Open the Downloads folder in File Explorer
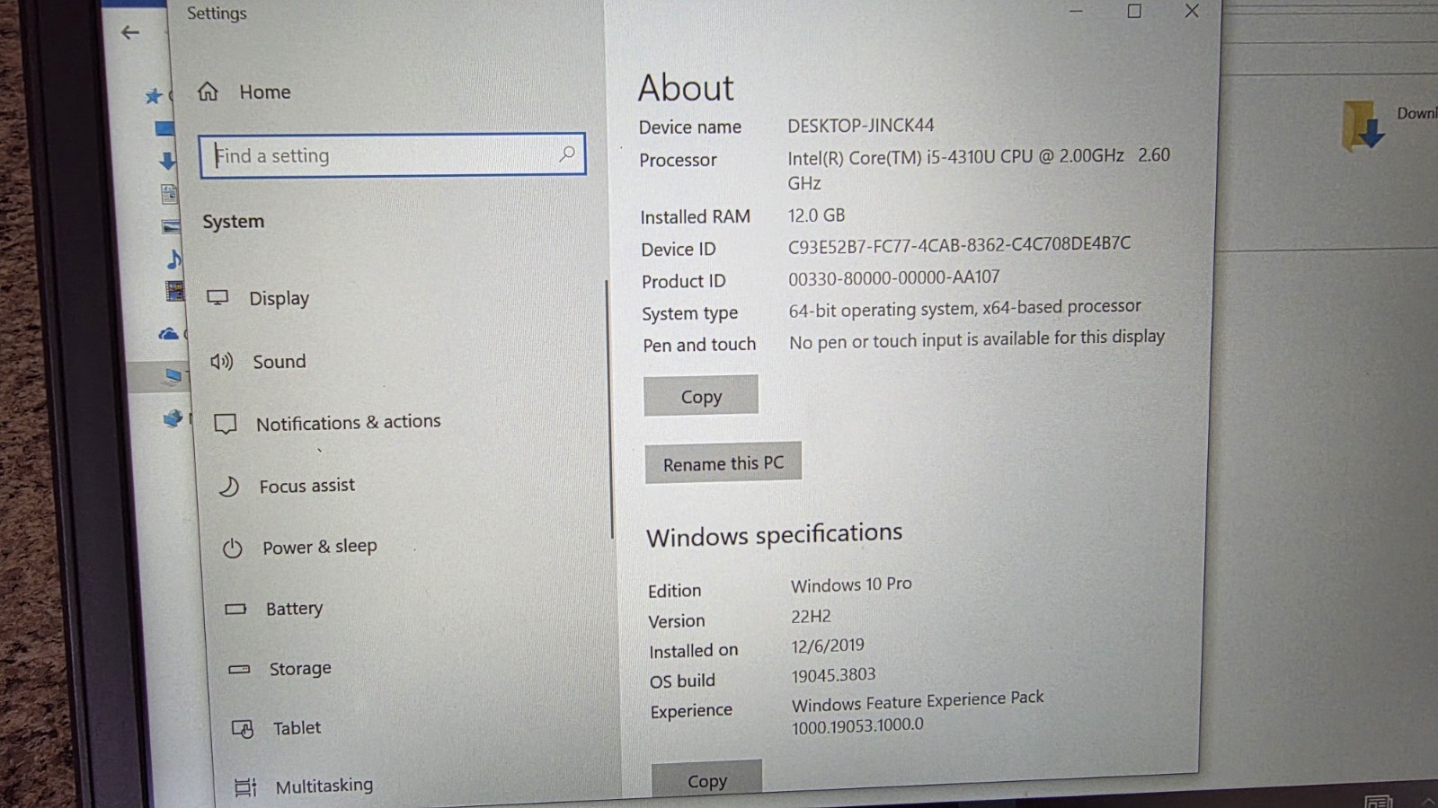Screen dimensions: 1438x808 point(1363,125)
